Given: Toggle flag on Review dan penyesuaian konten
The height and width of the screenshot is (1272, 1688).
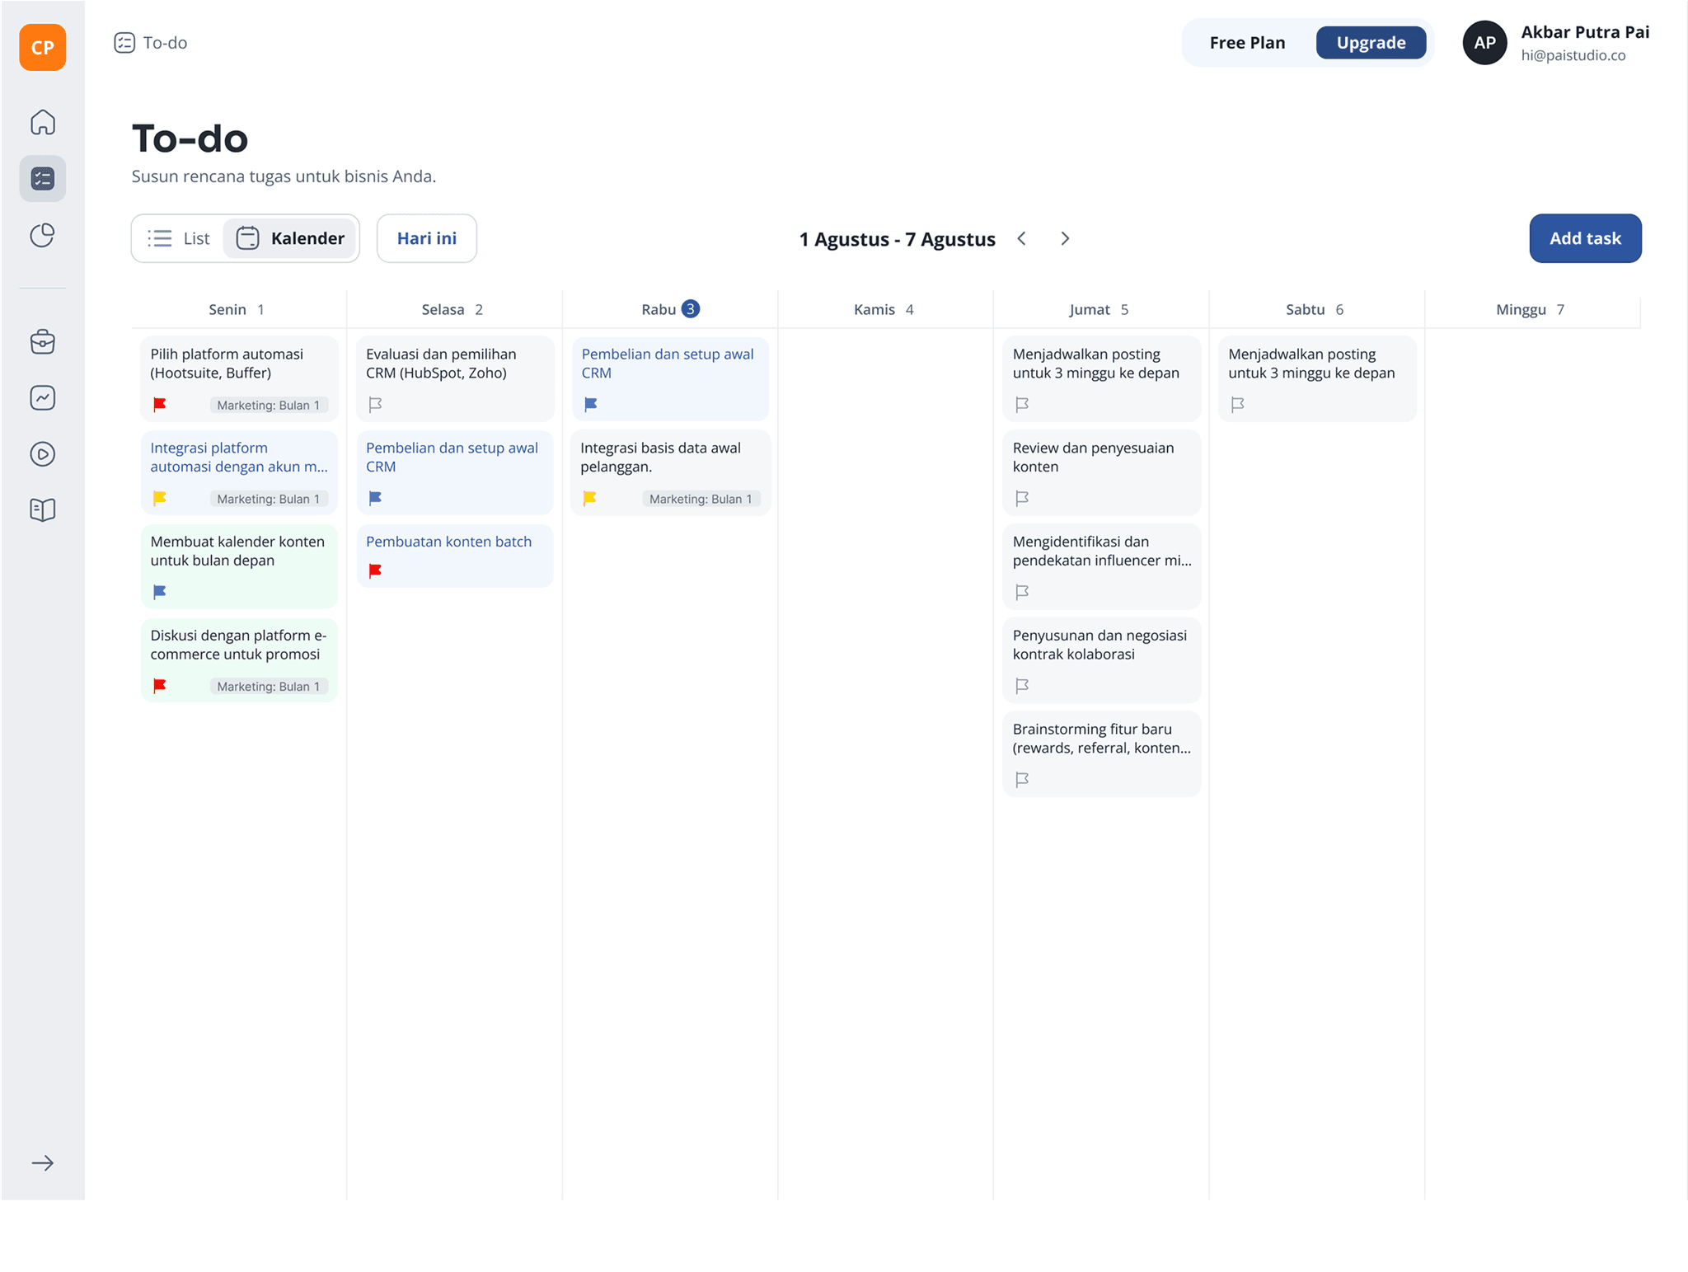Looking at the screenshot, I should (x=1023, y=498).
